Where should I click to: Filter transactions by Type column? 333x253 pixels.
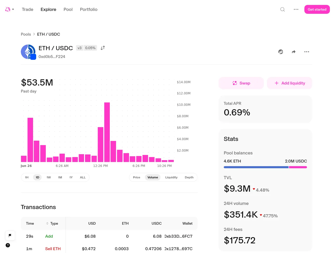(x=52, y=223)
